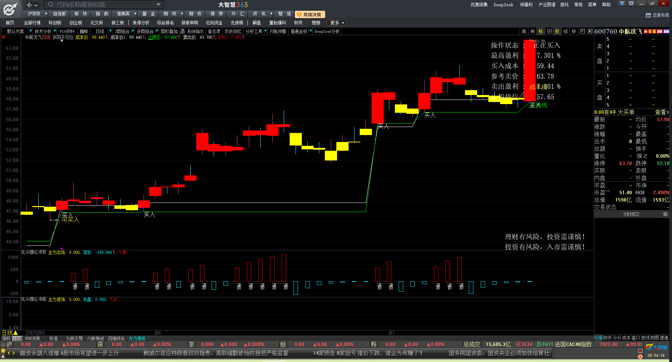Image resolution: width=672 pixels, height=362 pixels.
Task: Click the small icon left of 沪 index in status bar
Action: [3, 345]
